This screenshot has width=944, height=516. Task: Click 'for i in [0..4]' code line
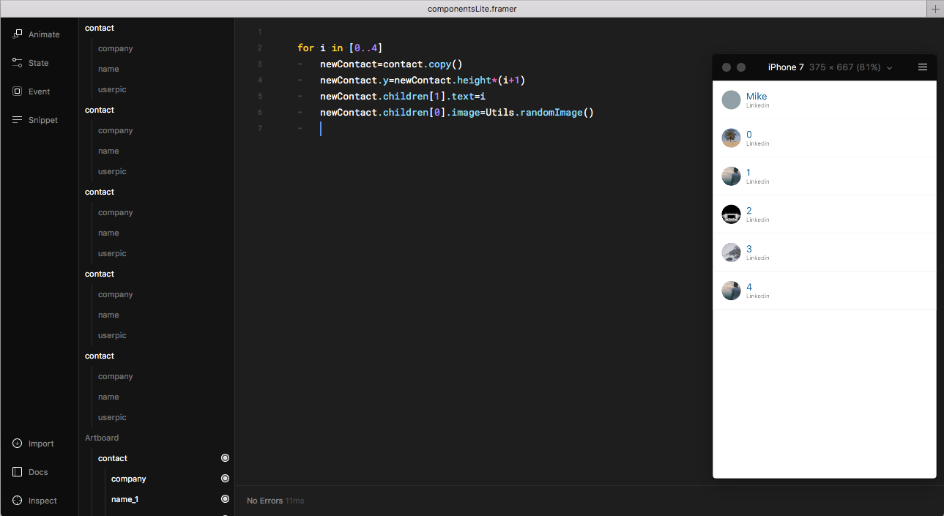click(340, 48)
